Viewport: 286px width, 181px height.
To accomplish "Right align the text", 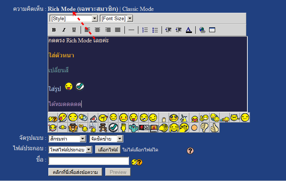I will pos(108,30).
